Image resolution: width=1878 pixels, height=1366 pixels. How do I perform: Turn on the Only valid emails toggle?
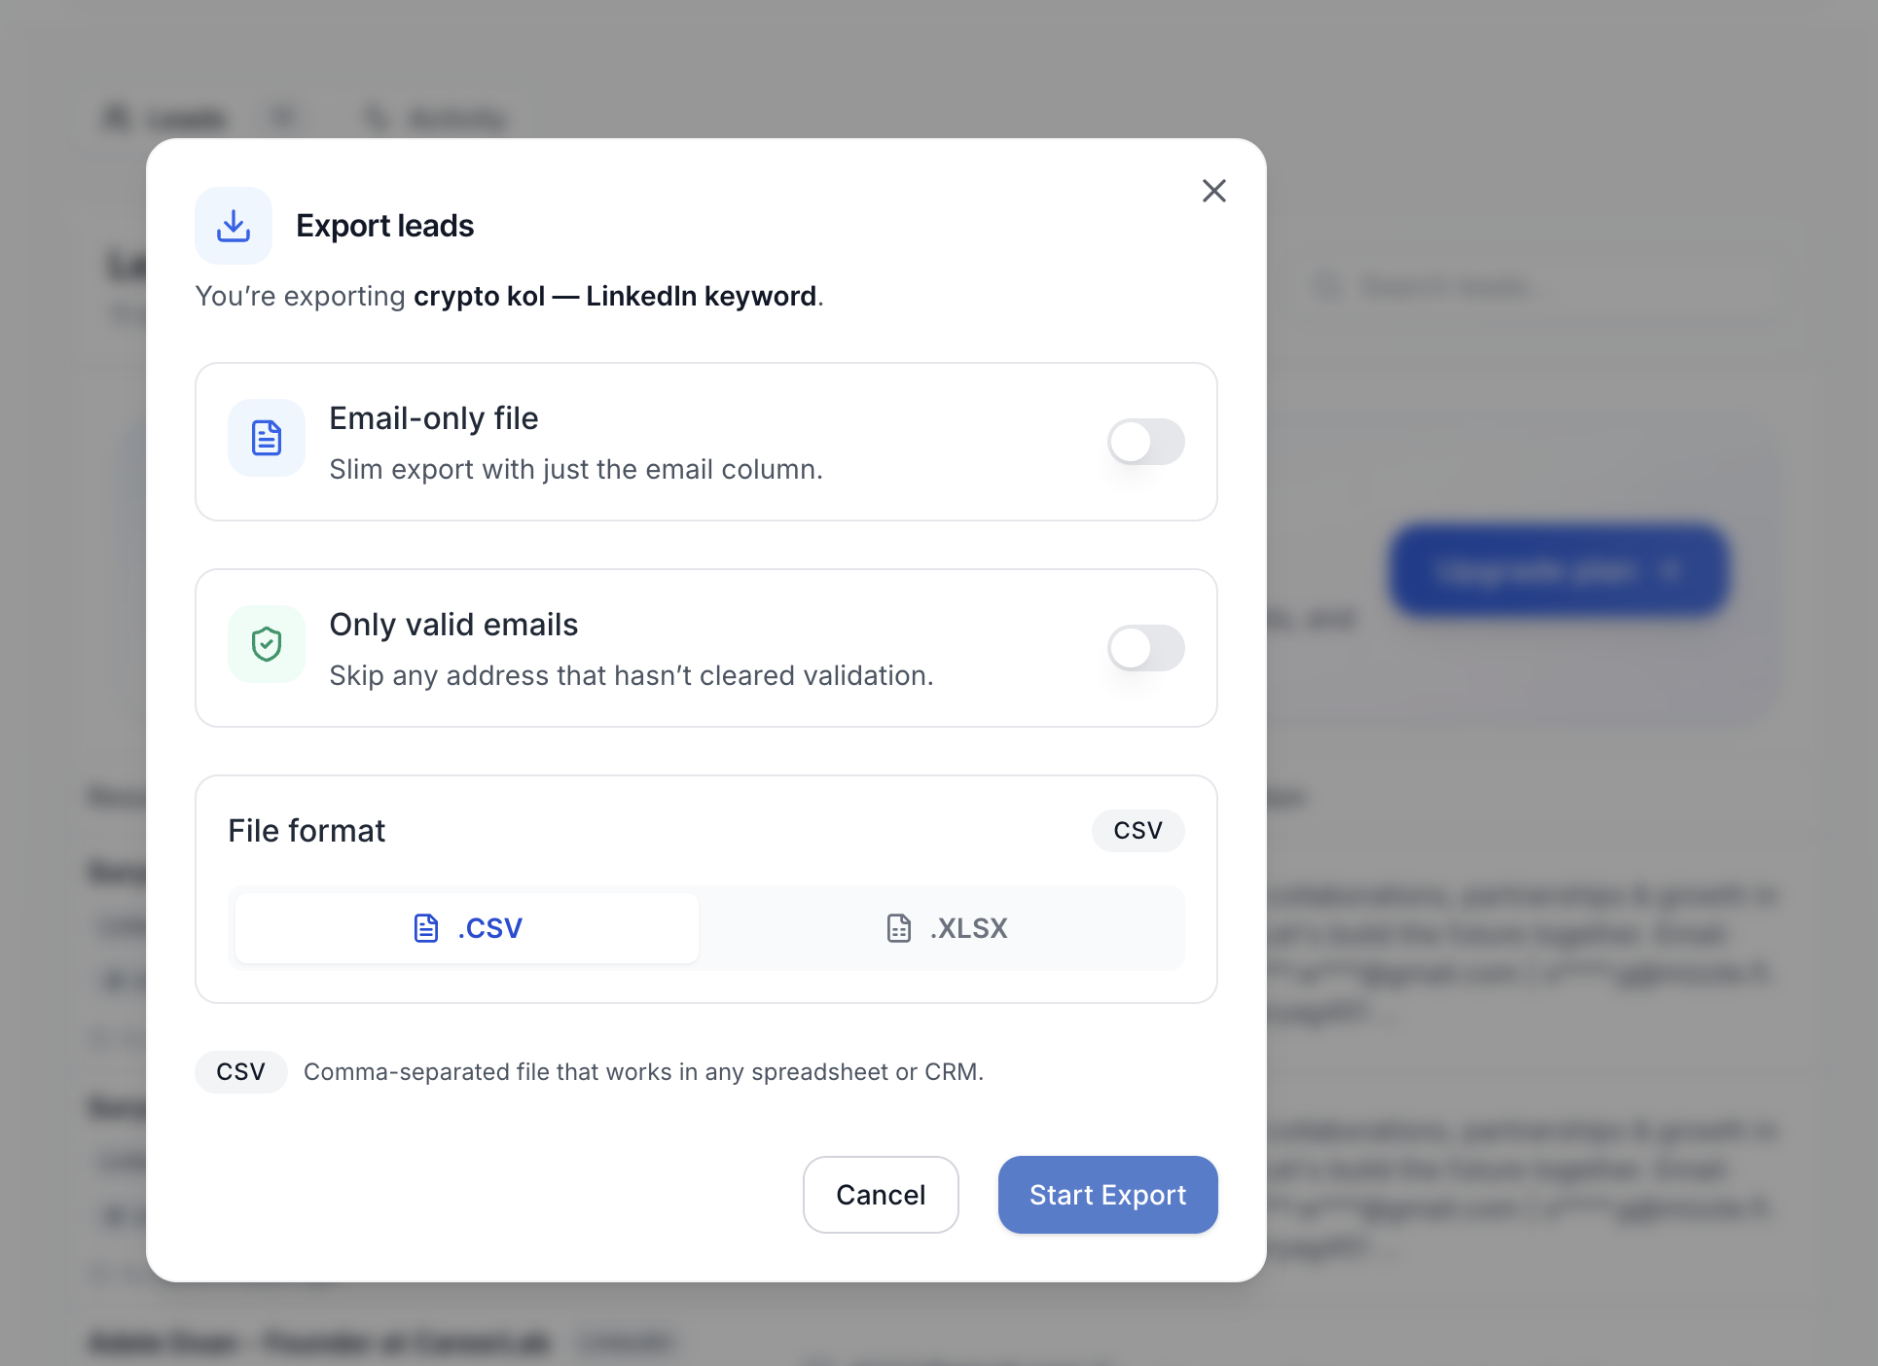(1145, 648)
